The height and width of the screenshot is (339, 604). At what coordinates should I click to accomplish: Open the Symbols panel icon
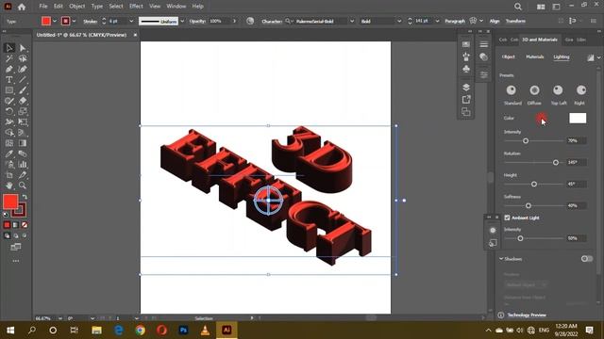point(466,69)
